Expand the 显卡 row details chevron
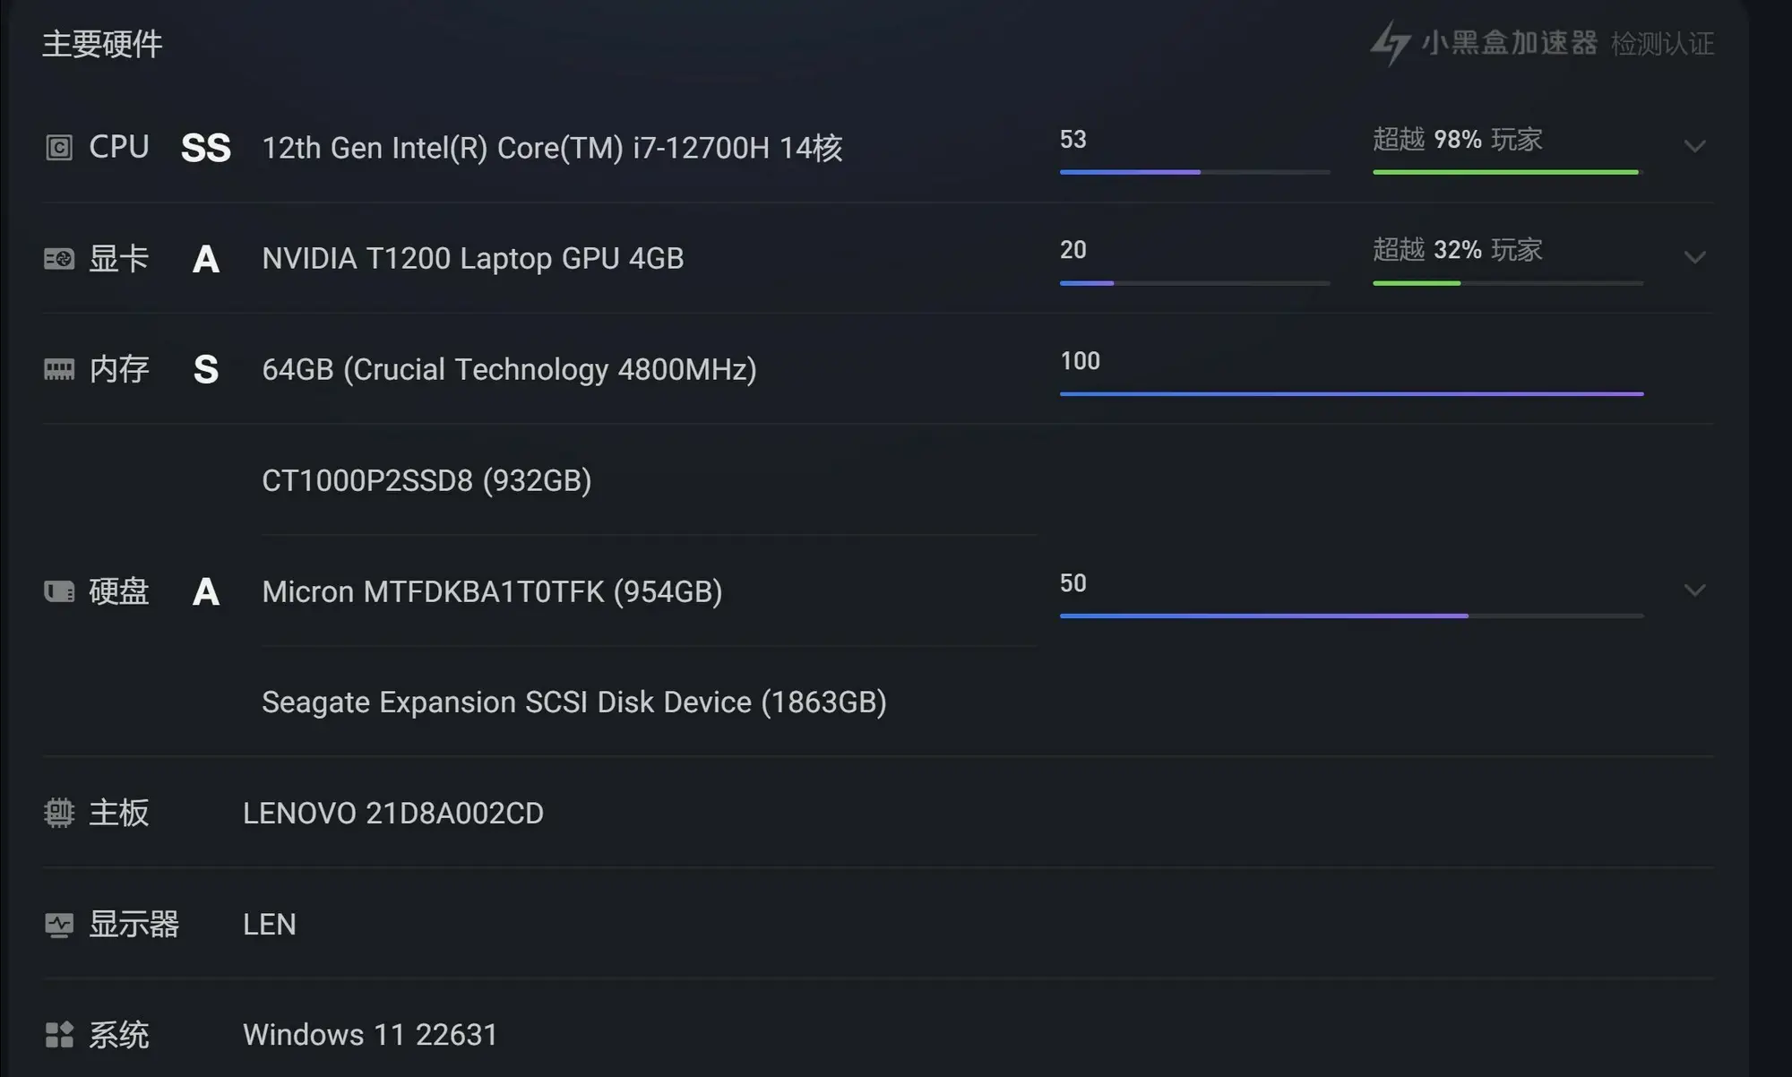Viewport: 1792px width, 1077px height. tap(1694, 257)
